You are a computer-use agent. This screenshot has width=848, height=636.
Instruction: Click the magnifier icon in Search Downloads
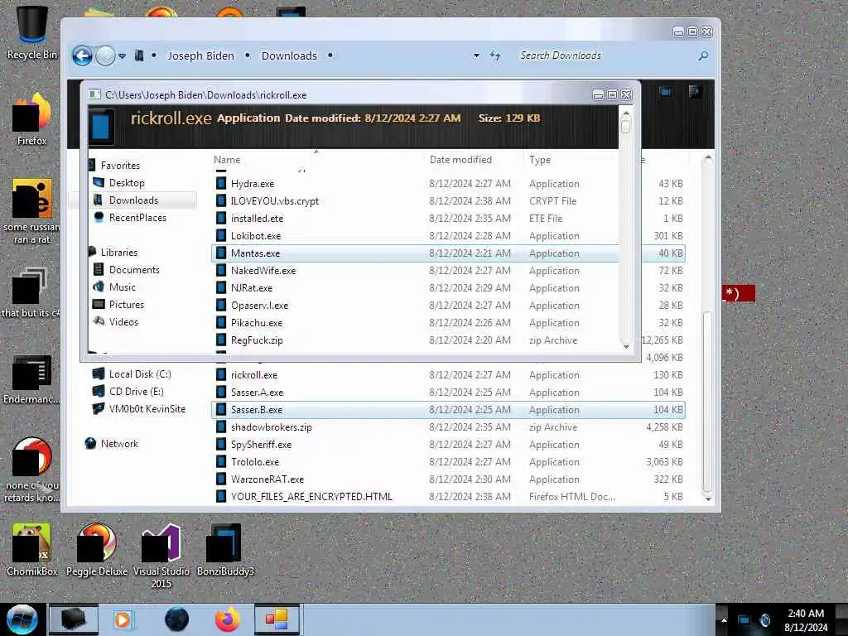click(702, 55)
